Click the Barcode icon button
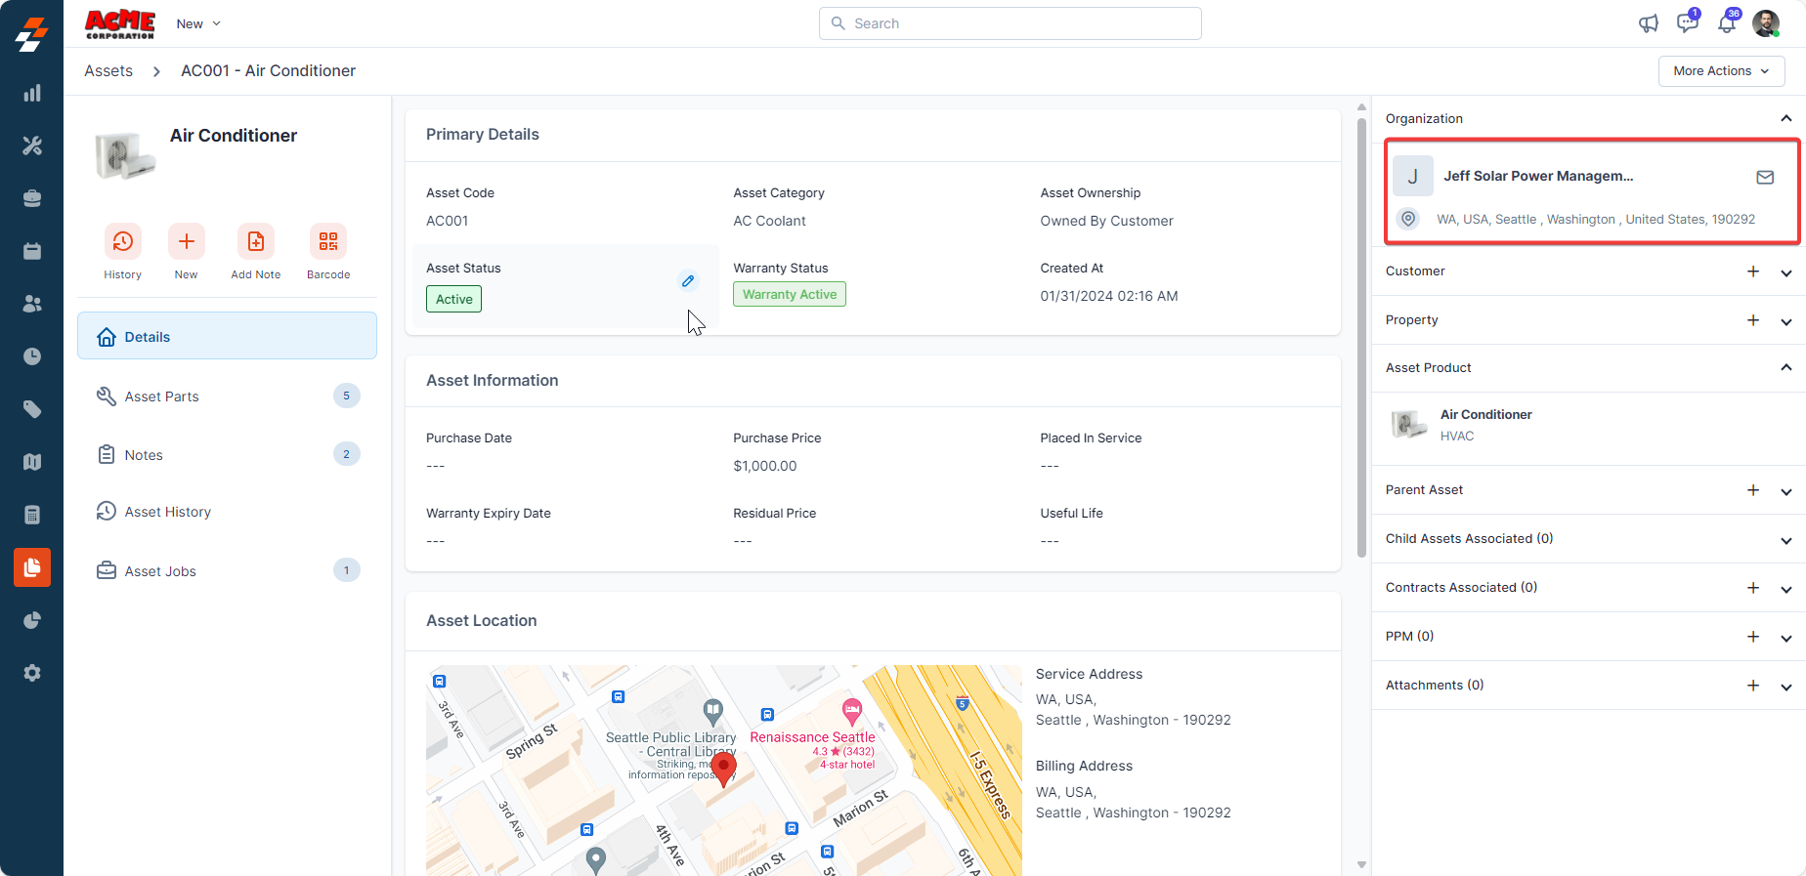 click(327, 241)
